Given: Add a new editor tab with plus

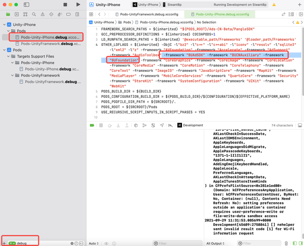Looking at the screenshot, I should pos(300,4).
